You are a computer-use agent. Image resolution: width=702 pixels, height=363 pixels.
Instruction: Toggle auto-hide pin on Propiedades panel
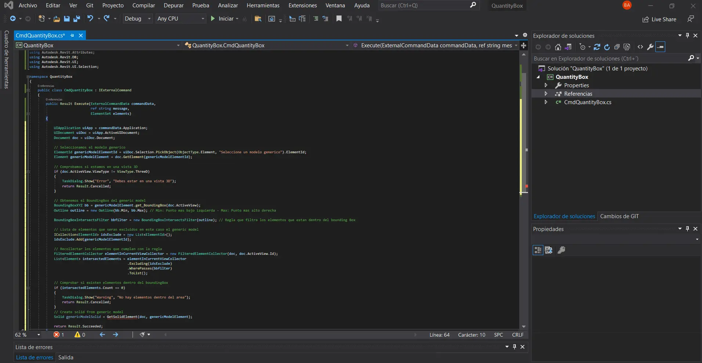[x=688, y=229]
